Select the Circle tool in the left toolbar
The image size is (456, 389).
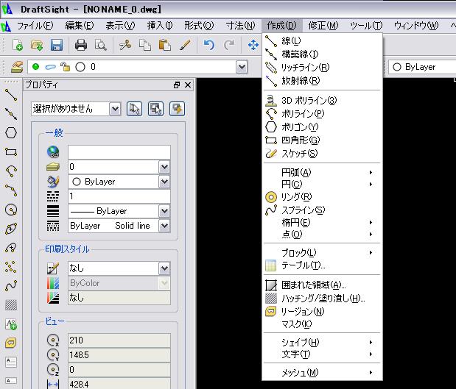point(11,210)
